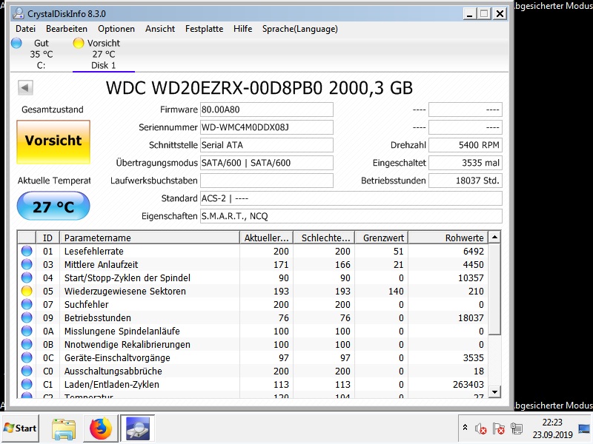Viewport: 593px width, 444px height.
Task: Show hidden tray icons with the arrow
Action: point(466,428)
